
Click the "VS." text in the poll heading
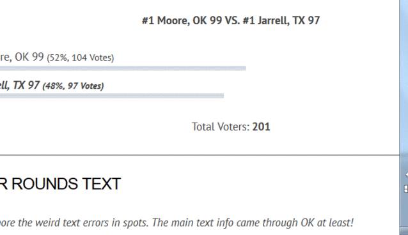point(232,20)
